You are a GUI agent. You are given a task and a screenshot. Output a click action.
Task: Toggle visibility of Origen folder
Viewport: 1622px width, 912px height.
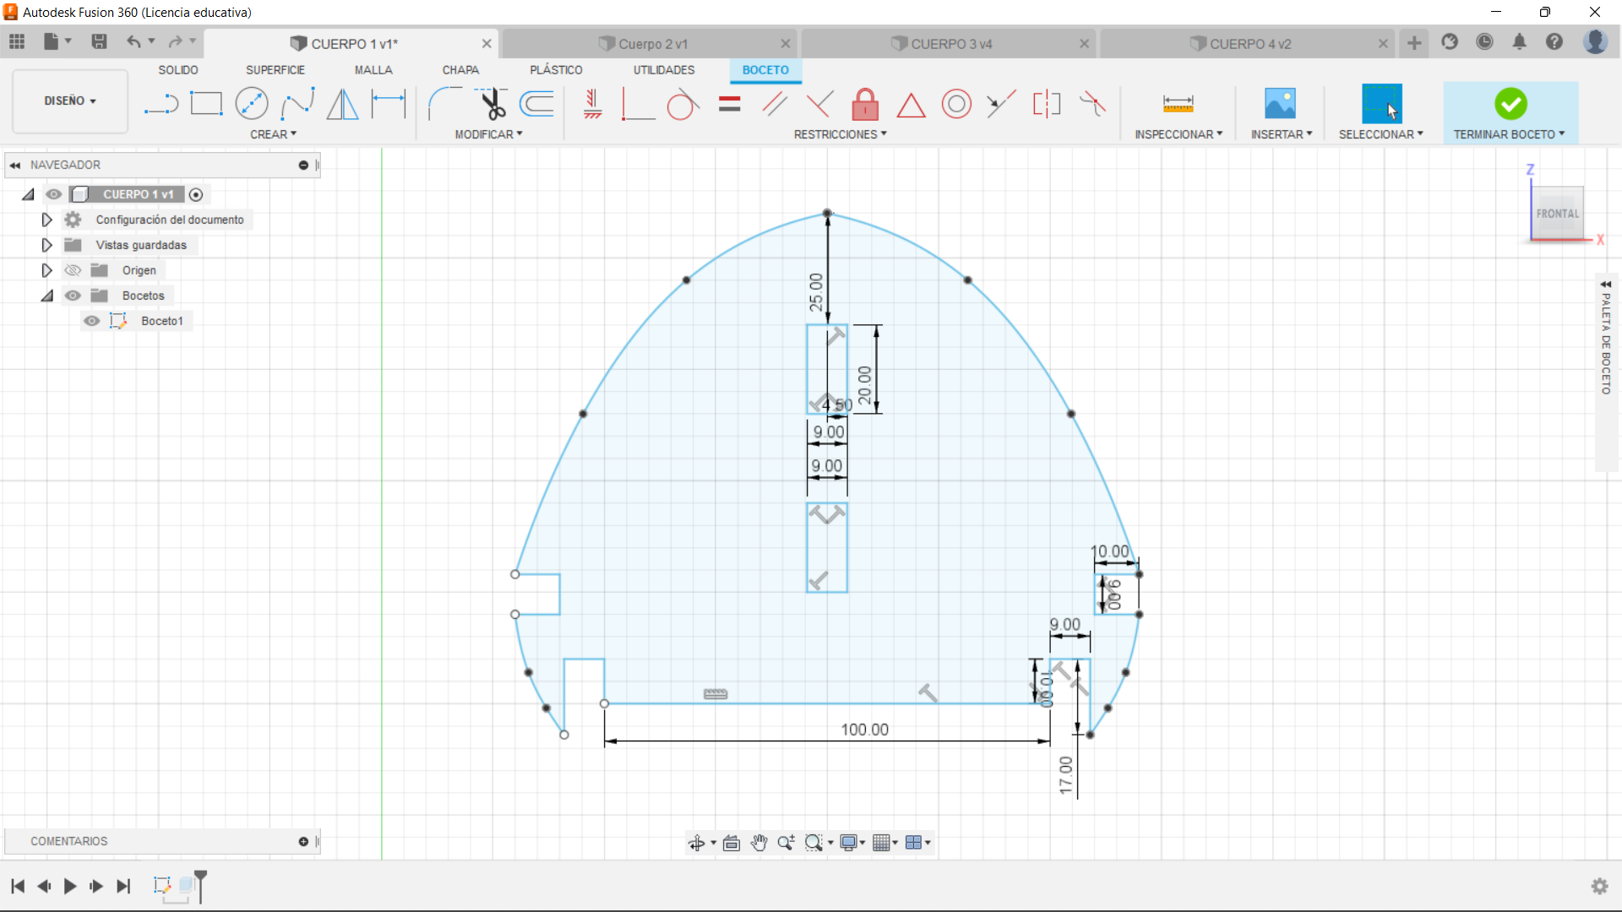point(73,270)
